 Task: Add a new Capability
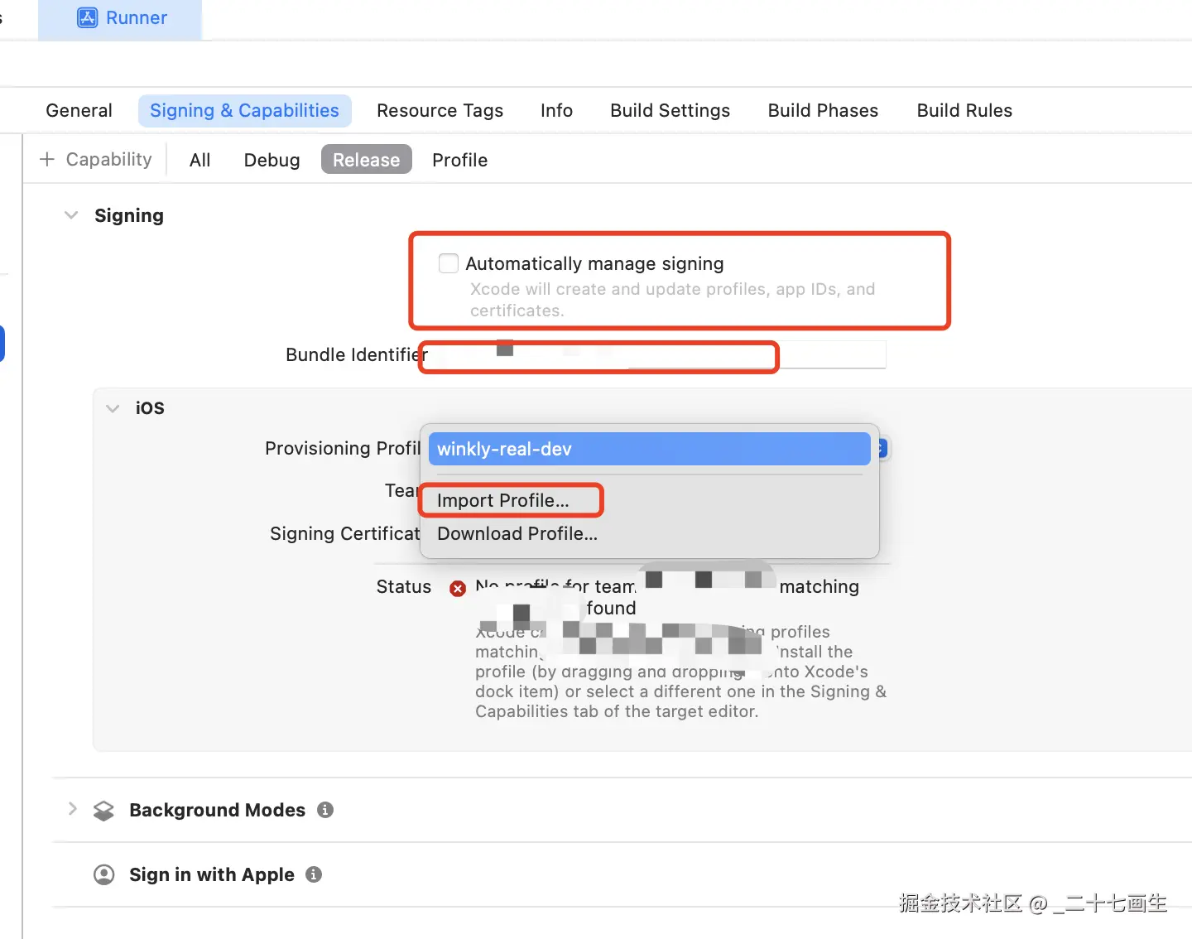(x=96, y=160)
